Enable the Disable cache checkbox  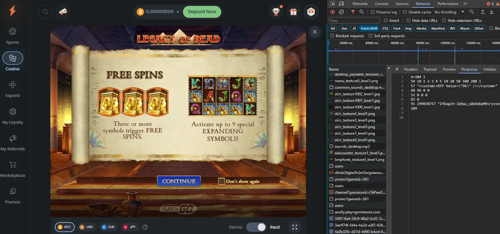point(405,12)
